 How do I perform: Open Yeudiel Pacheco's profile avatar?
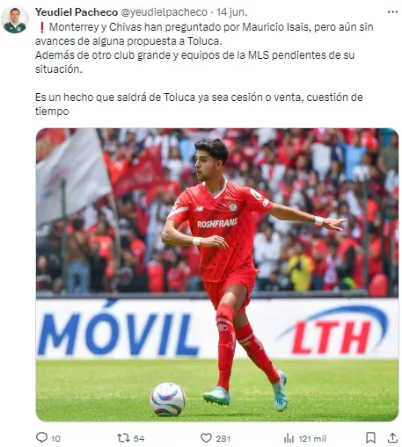pos(15,19)
